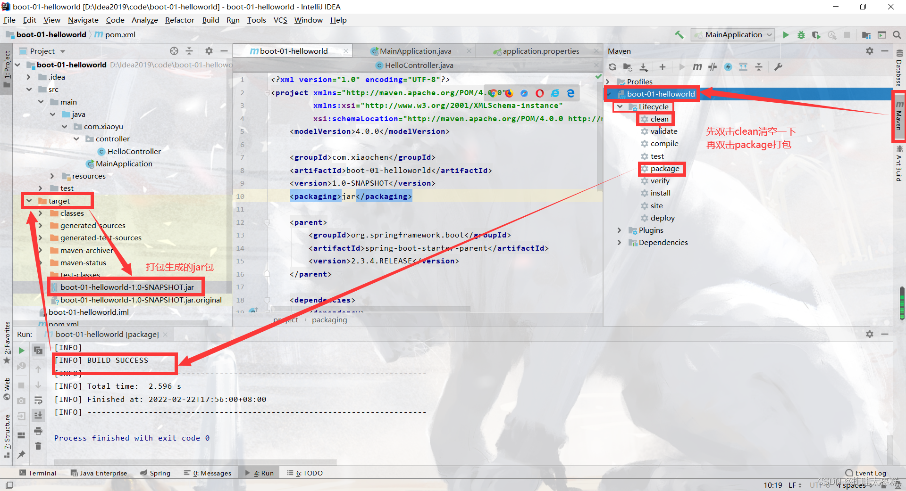
Task: Locate opened file in Project tree
Action: (x=174, y=51)
